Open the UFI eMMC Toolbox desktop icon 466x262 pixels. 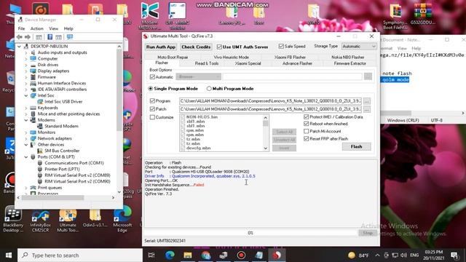177,15
